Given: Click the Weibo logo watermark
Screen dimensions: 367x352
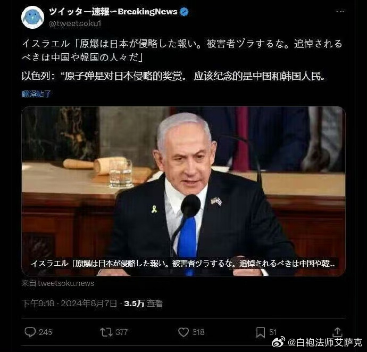Looking at the screenshot, I should (278, 342).
